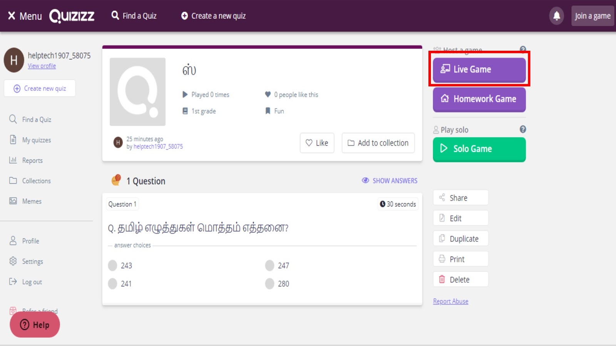The height and width of the screenshot is (346, 616).
Task: Close the Menu with the X icon
Action: click(x=12, y=16)
